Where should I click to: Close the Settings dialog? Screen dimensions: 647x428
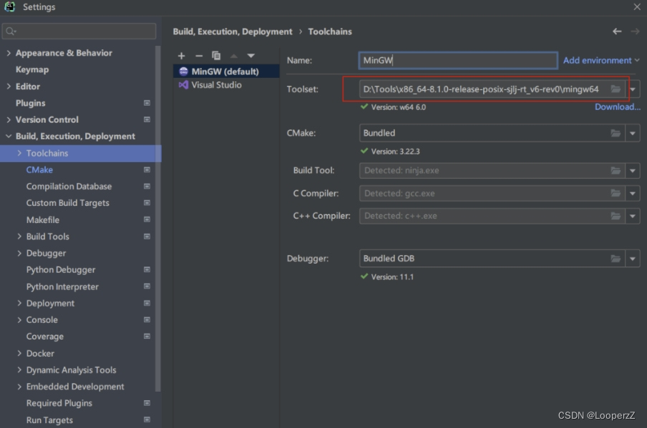[637, 6]
